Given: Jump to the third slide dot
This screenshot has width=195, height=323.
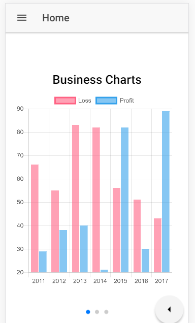Looking at the screenshot, I should click(x=106, y=312).
